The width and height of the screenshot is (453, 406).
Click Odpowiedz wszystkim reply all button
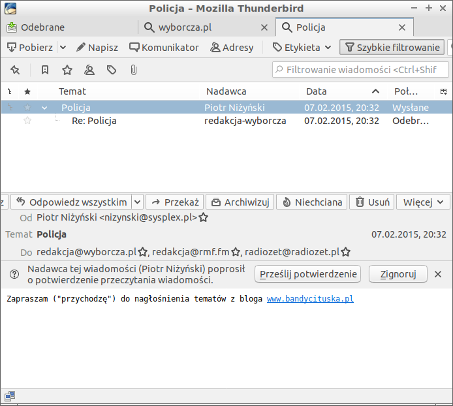coord(71,202)
